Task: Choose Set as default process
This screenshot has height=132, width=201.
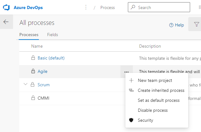Action: coord(157,100)
